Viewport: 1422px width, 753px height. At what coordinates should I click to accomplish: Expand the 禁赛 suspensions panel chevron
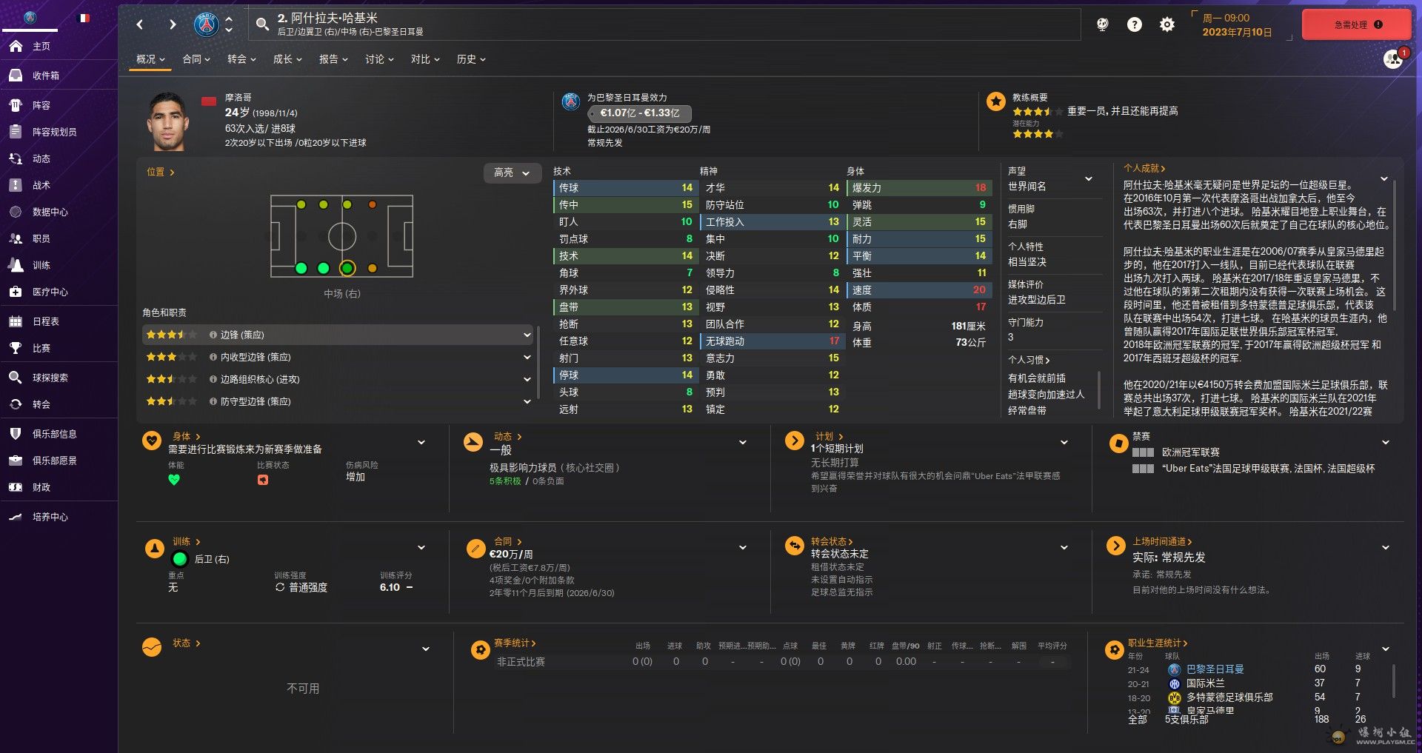1386,442
